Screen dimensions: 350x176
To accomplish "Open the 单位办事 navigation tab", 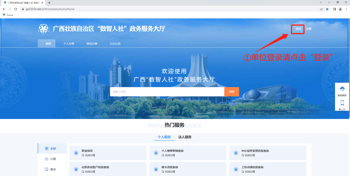I will click(92, 44).
